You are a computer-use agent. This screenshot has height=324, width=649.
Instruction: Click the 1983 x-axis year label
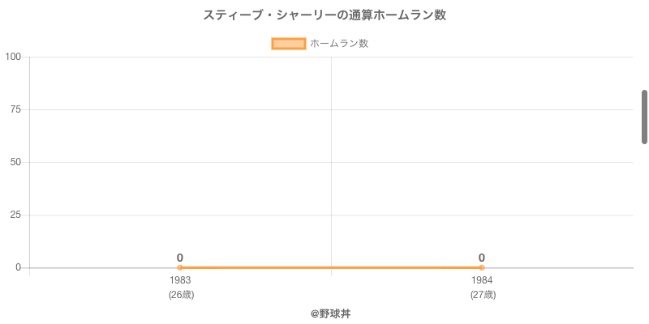tap(180, 280)
